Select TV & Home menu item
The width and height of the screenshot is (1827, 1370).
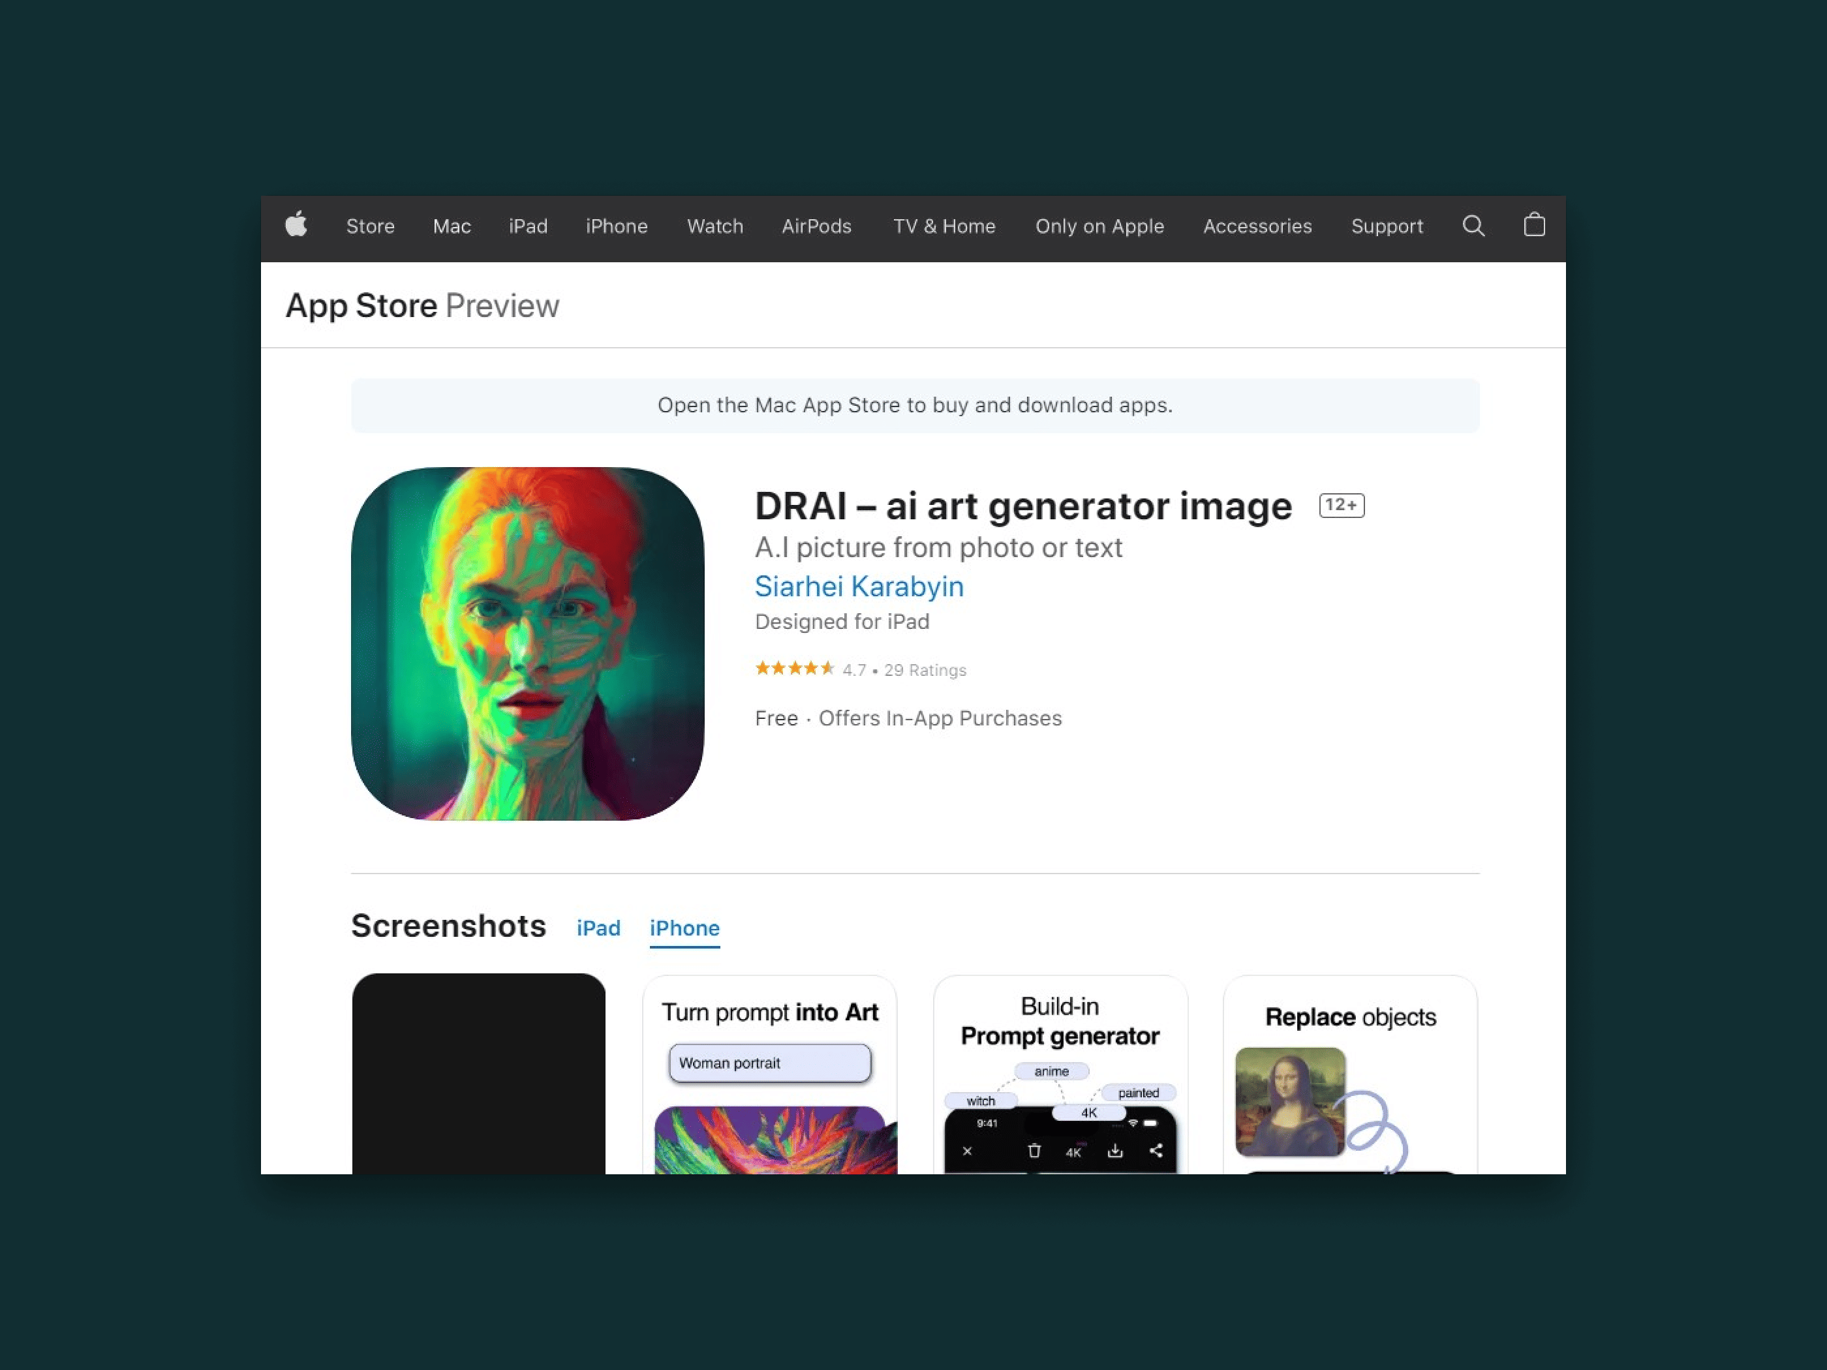tap(944, 226)
